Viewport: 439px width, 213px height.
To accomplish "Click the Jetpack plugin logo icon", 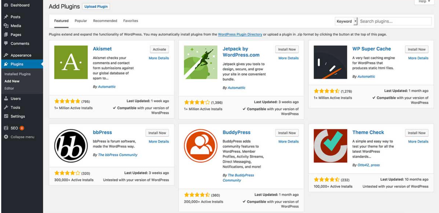I will point(201,62).
